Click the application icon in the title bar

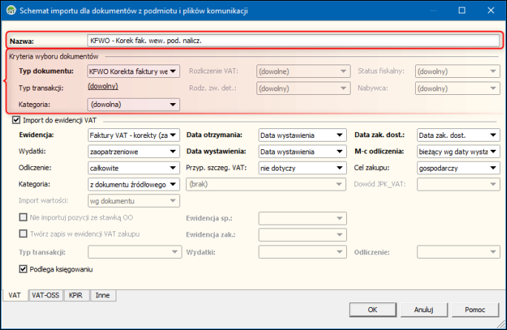11,10
